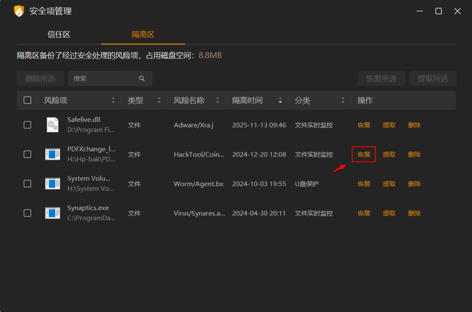Click the Synaptics.exe file icon
The height and width of the screenshot is (312, 472).
53,213
